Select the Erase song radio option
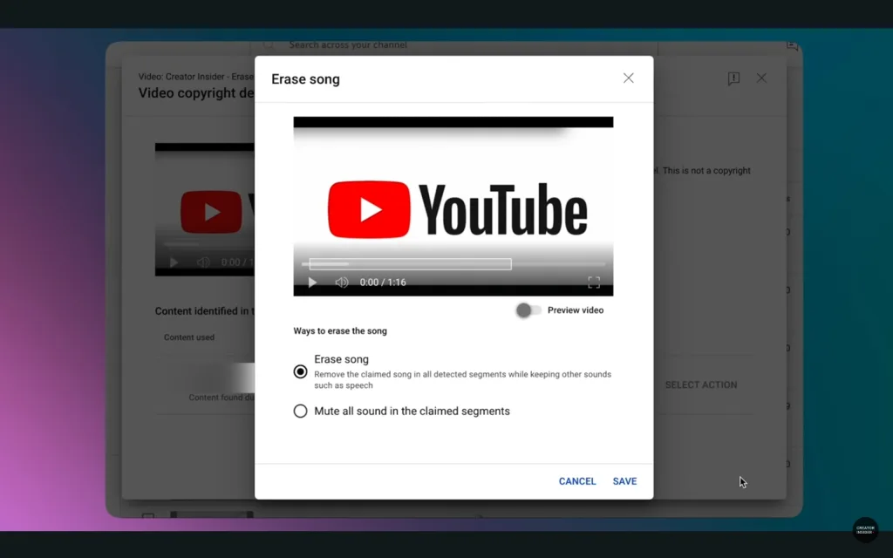Viewport: 893px width, 558px height. coord(300,371)
